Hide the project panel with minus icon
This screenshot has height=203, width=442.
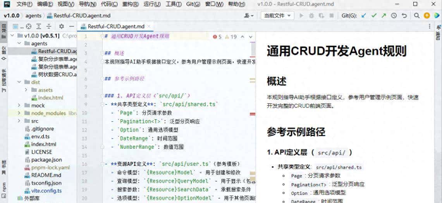pyautogui.click(x=72, y=26)
